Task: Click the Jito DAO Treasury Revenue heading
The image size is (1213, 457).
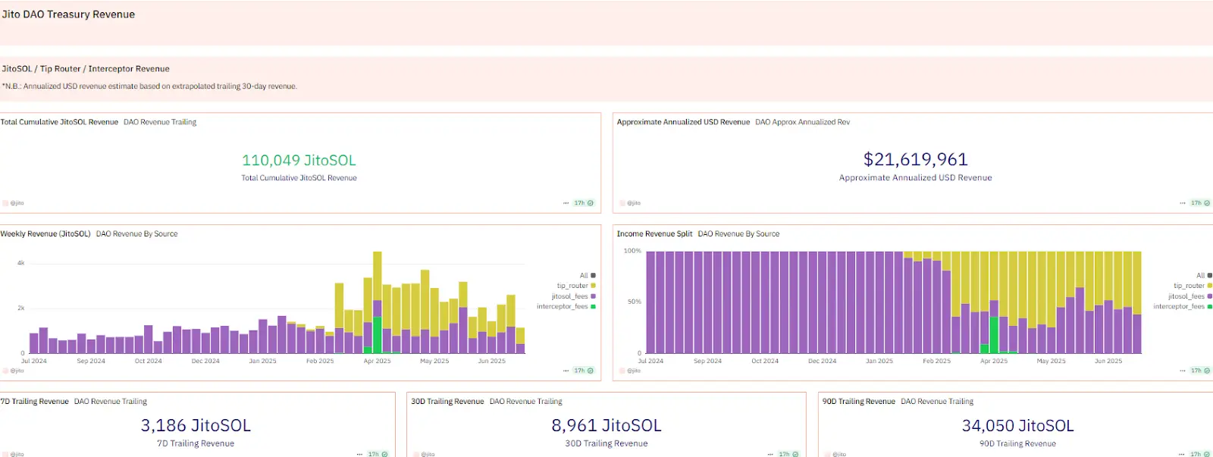Action: pyautogui.click(x=68, y=14)
